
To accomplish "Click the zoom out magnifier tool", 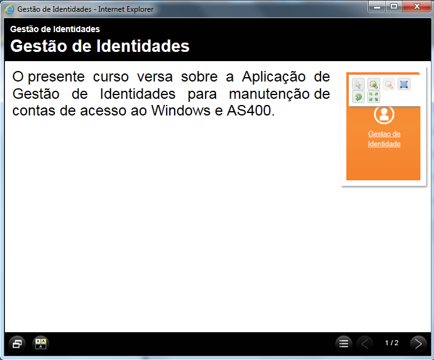I will (x=389, y=84).
